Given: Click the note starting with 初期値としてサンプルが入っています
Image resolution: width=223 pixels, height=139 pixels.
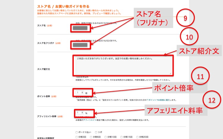Looking at the screenshot, I should (x=123, y=80).
